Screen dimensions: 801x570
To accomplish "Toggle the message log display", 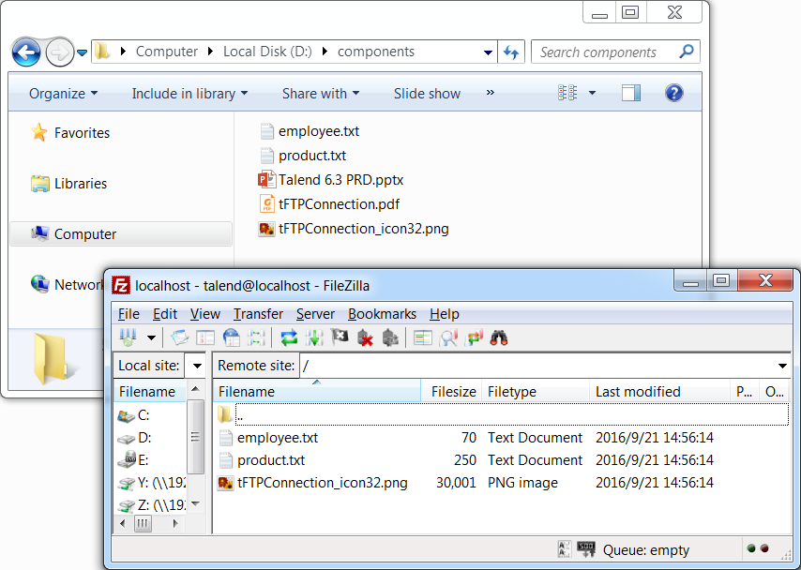I will point(179,337).
